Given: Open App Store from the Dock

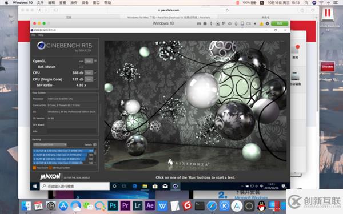Looking at the screenshot, I should (63, 205).
